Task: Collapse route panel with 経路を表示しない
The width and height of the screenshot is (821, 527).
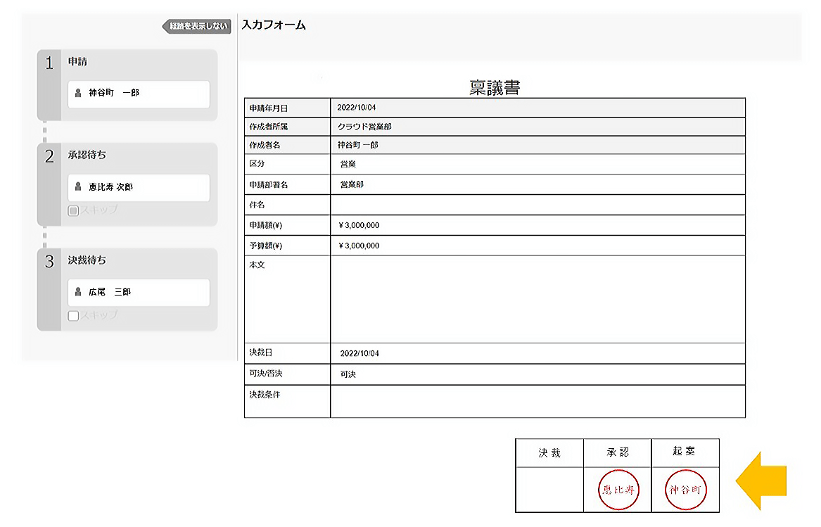Action: [x=197, y=27]
